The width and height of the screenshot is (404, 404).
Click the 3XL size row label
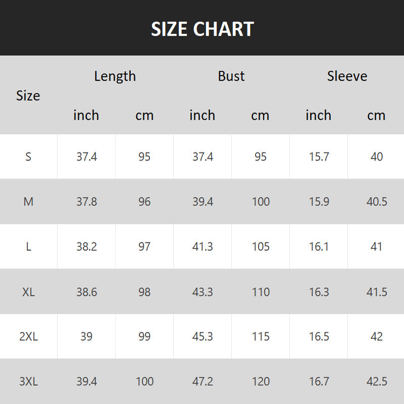28,382
